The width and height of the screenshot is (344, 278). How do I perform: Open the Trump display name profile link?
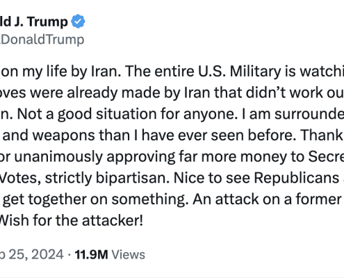pyautogui.click(x=34, y=22)
